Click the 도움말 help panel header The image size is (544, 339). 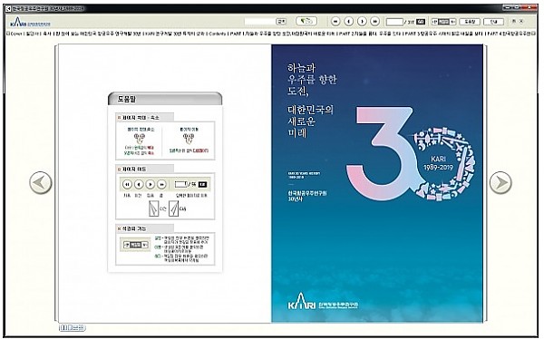[165, 99]
